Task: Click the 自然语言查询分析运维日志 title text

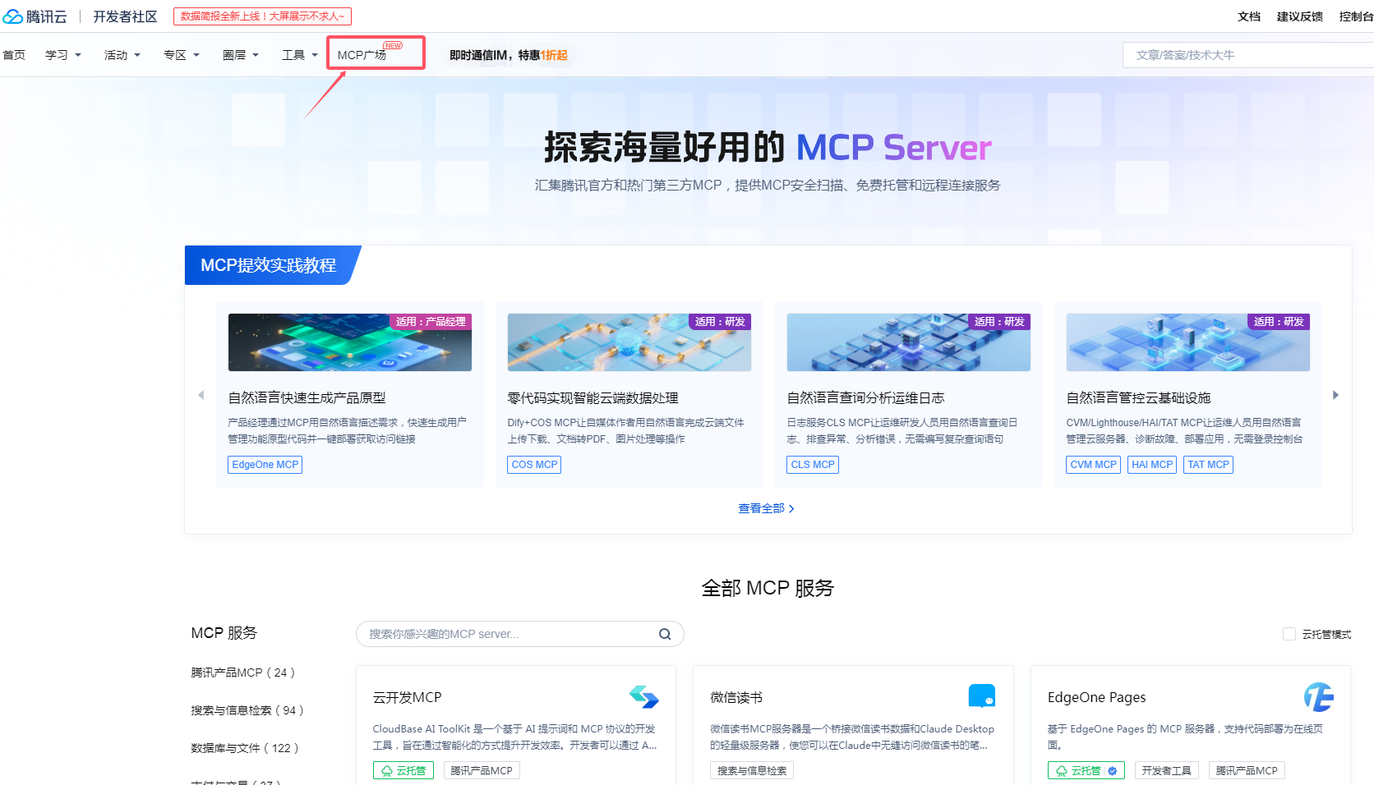Action: 866,398
